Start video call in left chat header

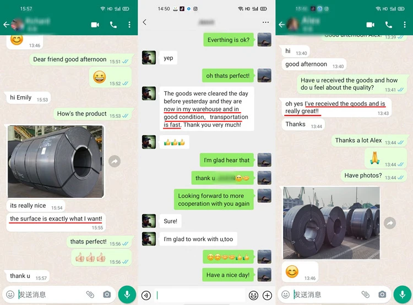point(95,25)
